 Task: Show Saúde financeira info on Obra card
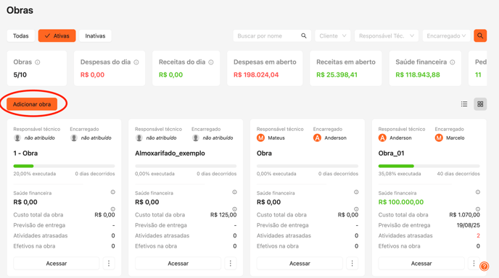pyautogui.click(x=356, y=193)
